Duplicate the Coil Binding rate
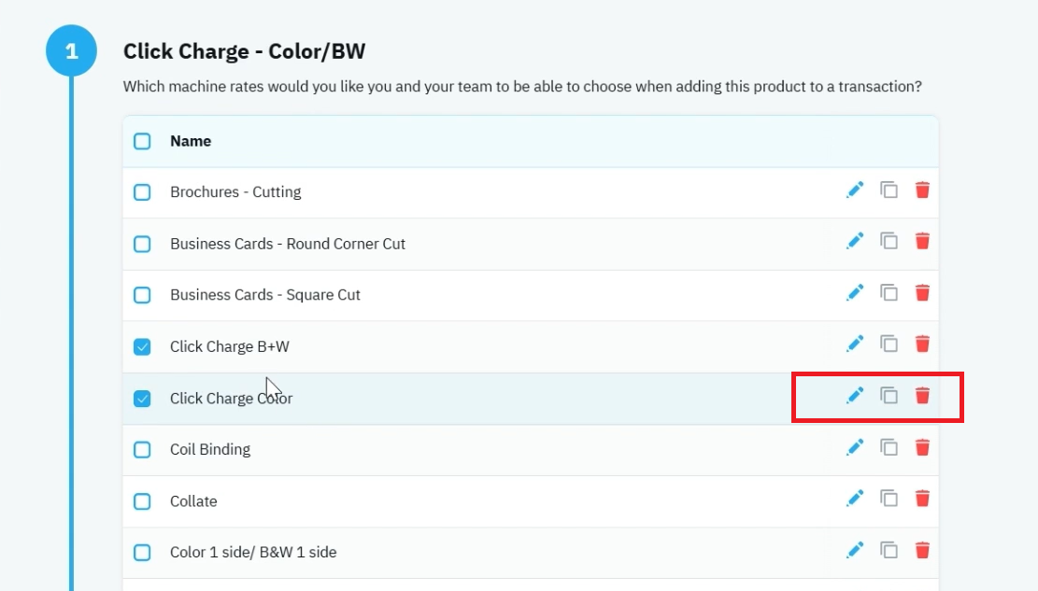1038x591 pixels. (x=889, y=447)
